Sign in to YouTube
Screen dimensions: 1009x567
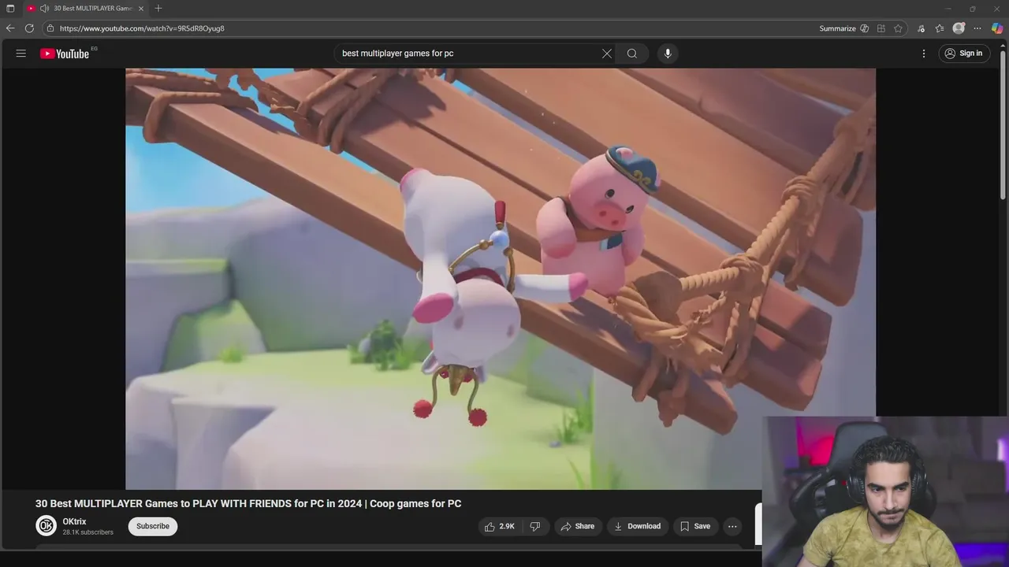[x=963, y=54]
